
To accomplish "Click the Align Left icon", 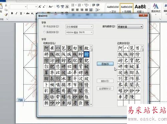I will (73, 10).
